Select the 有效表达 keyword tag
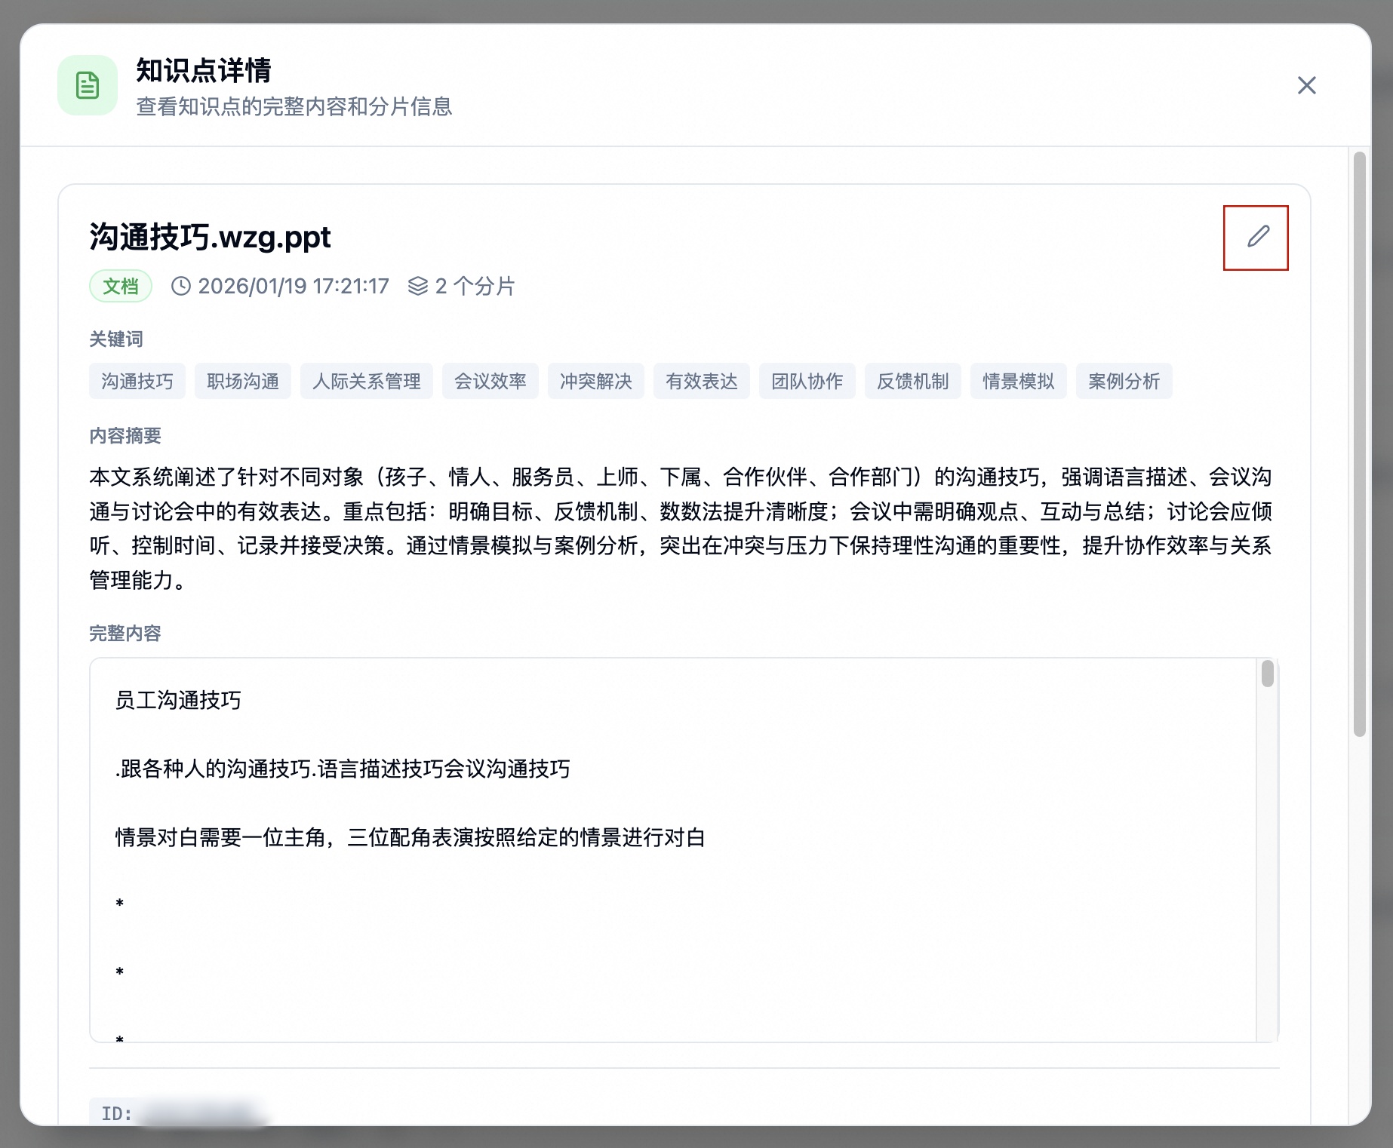Image resolution: width=1393 pixels, height=1148 pixels. [x=701, y=381]
